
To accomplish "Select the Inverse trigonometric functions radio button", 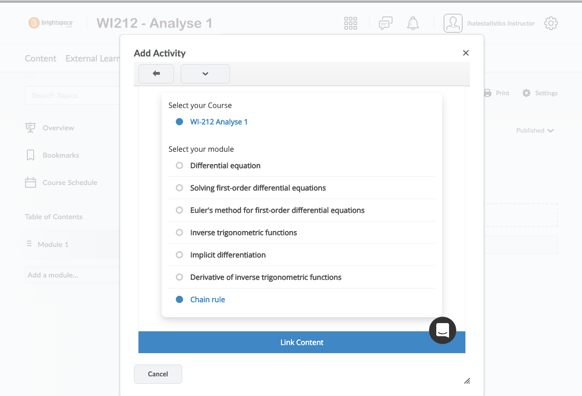I will [179, 232].
